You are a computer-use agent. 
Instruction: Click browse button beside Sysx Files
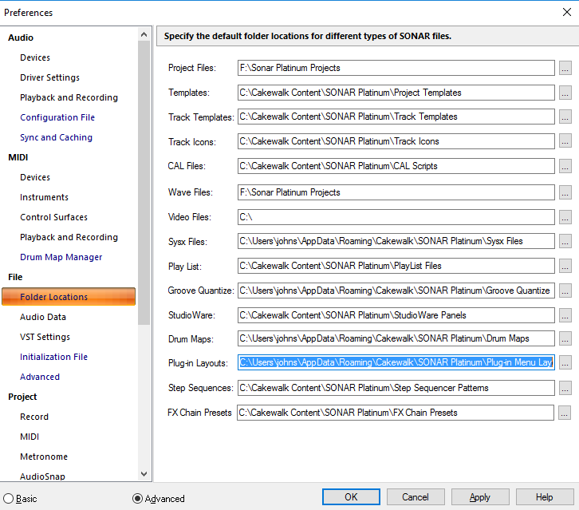tap(565, 241)
